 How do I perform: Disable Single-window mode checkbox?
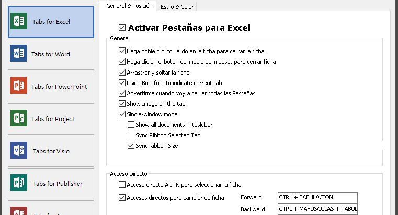(122, 114)
